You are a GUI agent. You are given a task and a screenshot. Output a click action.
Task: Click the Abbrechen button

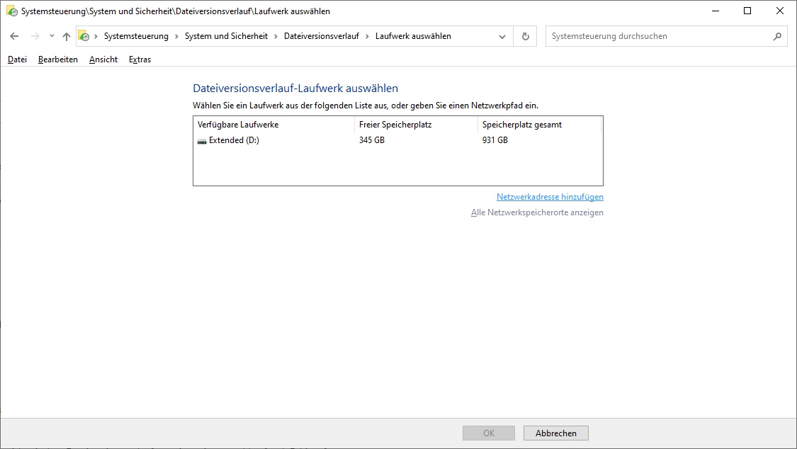click(x=555, y=433)
